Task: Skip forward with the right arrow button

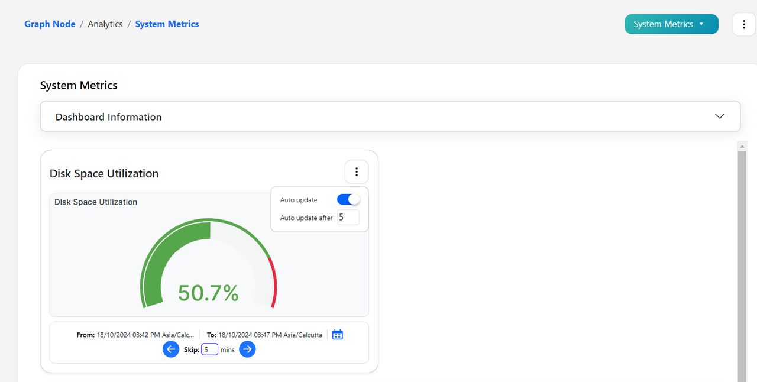Action: [247, 349]
